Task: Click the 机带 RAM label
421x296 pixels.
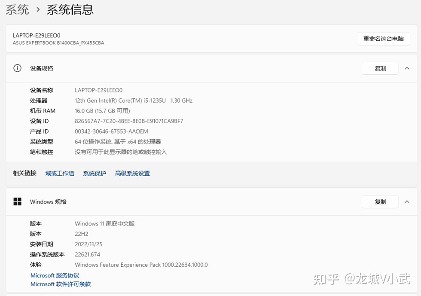Action: 43,111
